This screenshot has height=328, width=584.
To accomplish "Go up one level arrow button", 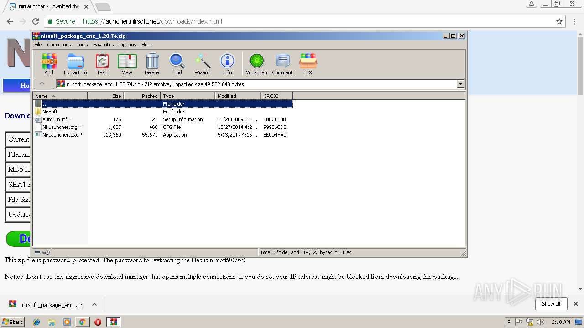I will pos(42,84).
